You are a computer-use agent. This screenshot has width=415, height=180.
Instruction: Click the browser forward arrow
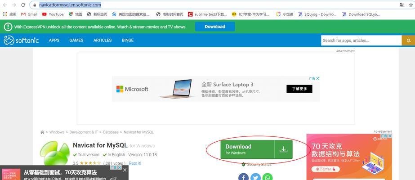(x=14, y=5)
